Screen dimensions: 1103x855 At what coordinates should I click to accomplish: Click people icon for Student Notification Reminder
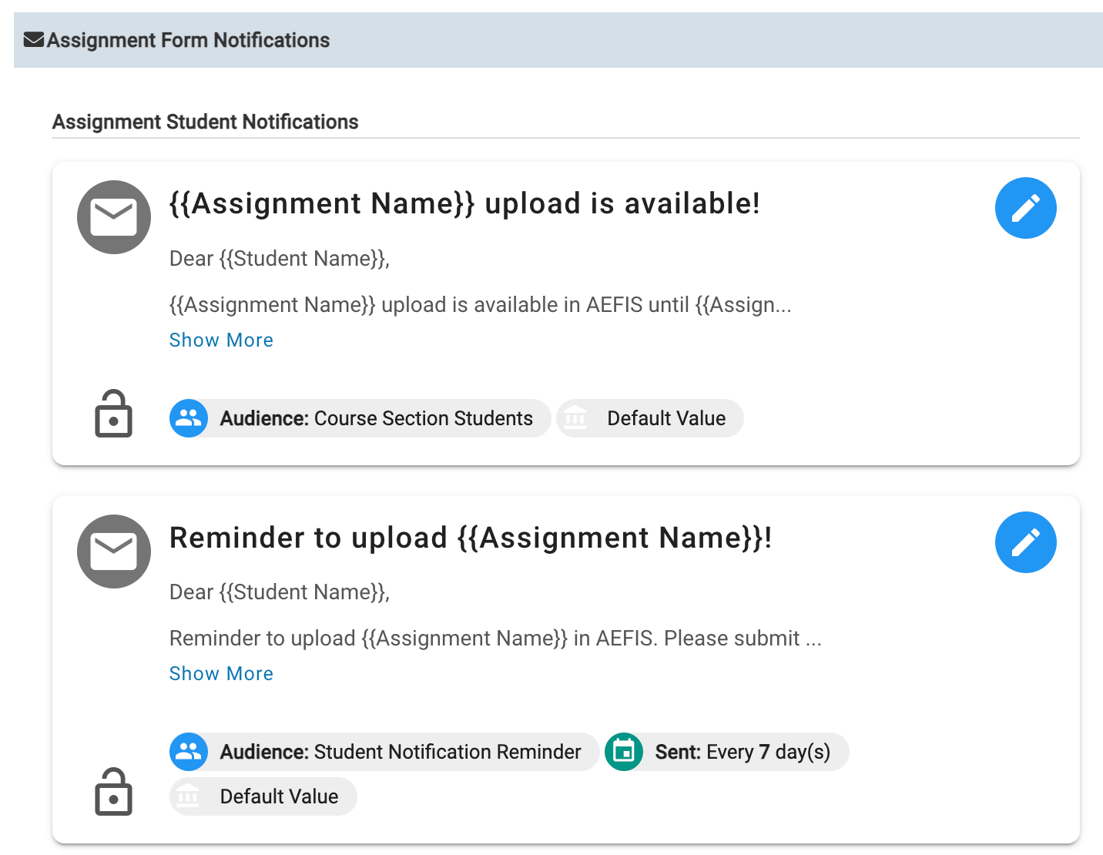click(189, 752)
